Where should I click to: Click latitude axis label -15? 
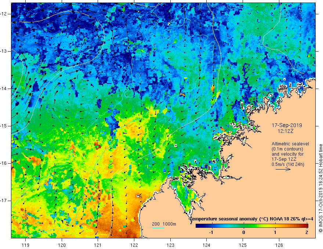click(4, 126)
